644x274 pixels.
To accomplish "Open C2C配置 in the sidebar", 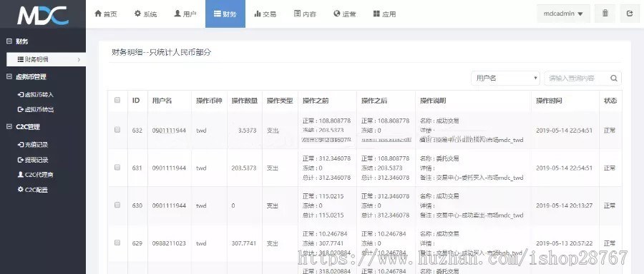I will click(x=32, y=190).
